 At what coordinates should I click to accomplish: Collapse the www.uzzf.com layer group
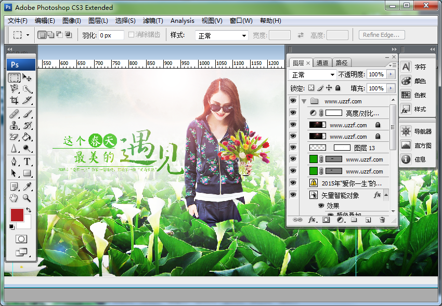click(304, 101)
